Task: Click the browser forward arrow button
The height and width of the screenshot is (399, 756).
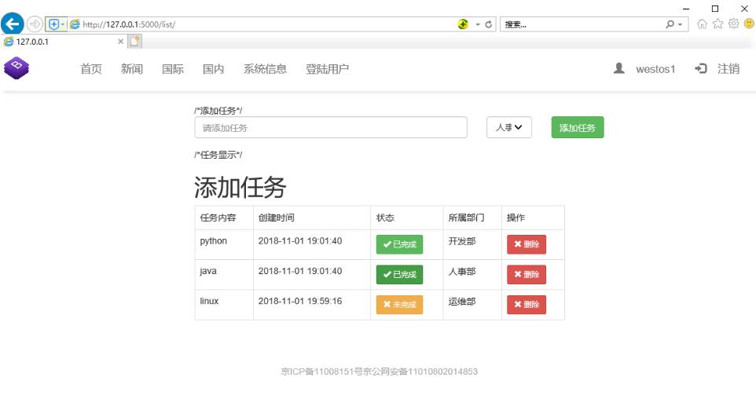Action: click(35, 24)
